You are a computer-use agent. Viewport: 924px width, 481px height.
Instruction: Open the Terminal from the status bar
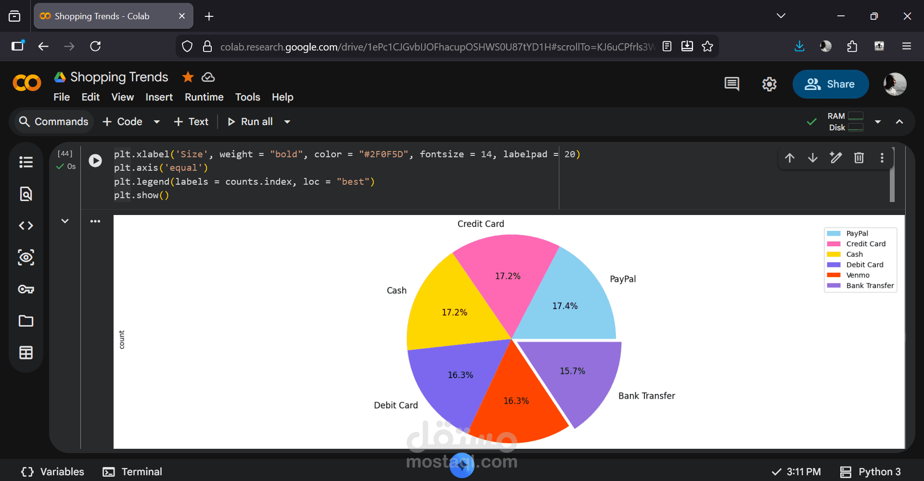pos(133,471)
